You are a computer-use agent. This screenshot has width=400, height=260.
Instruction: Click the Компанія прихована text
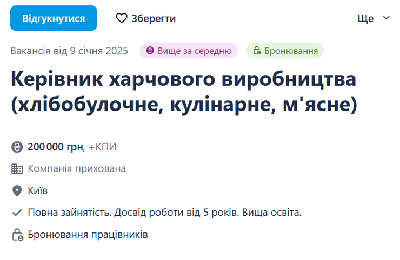tap(77, 169)
